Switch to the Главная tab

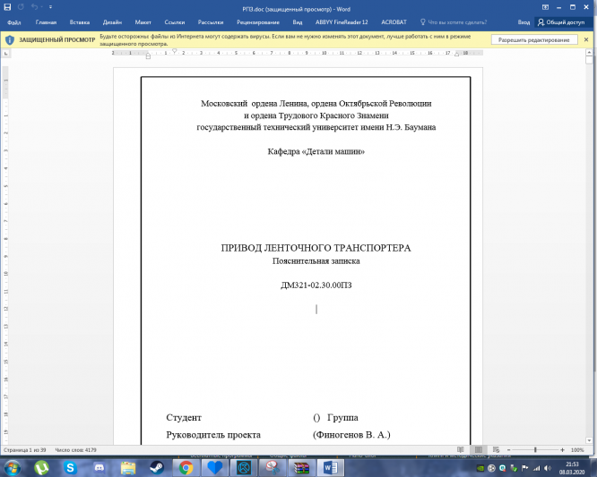click(x=46, y=22)
